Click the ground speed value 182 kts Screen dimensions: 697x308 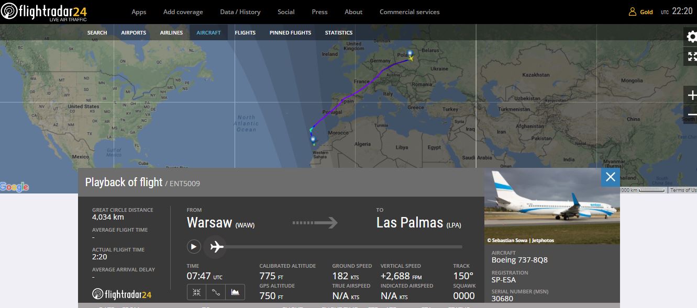click(x=346, y=276)
